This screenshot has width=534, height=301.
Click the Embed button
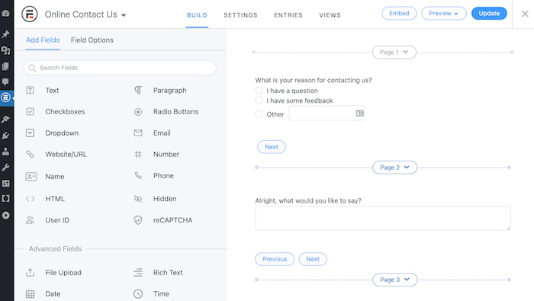tap(399, 13)
